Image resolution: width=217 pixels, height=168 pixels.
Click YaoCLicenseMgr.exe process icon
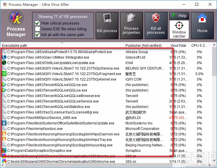[4, 112]
